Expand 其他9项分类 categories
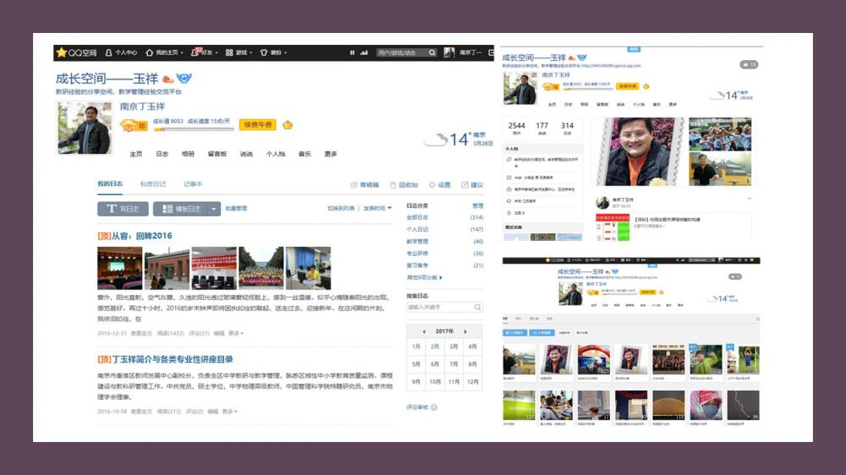 click(425, 277)
